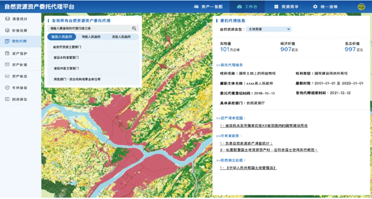
Task: Click 具体承担部门 value 自然资源厅
Action: click(x=256, y=103)
